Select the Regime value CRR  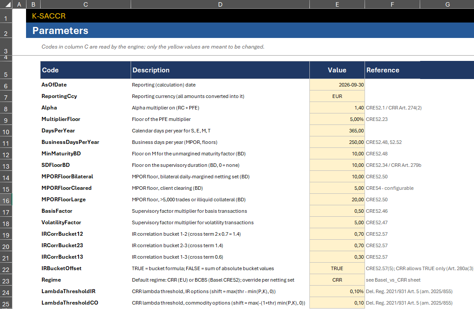point(337,280)
